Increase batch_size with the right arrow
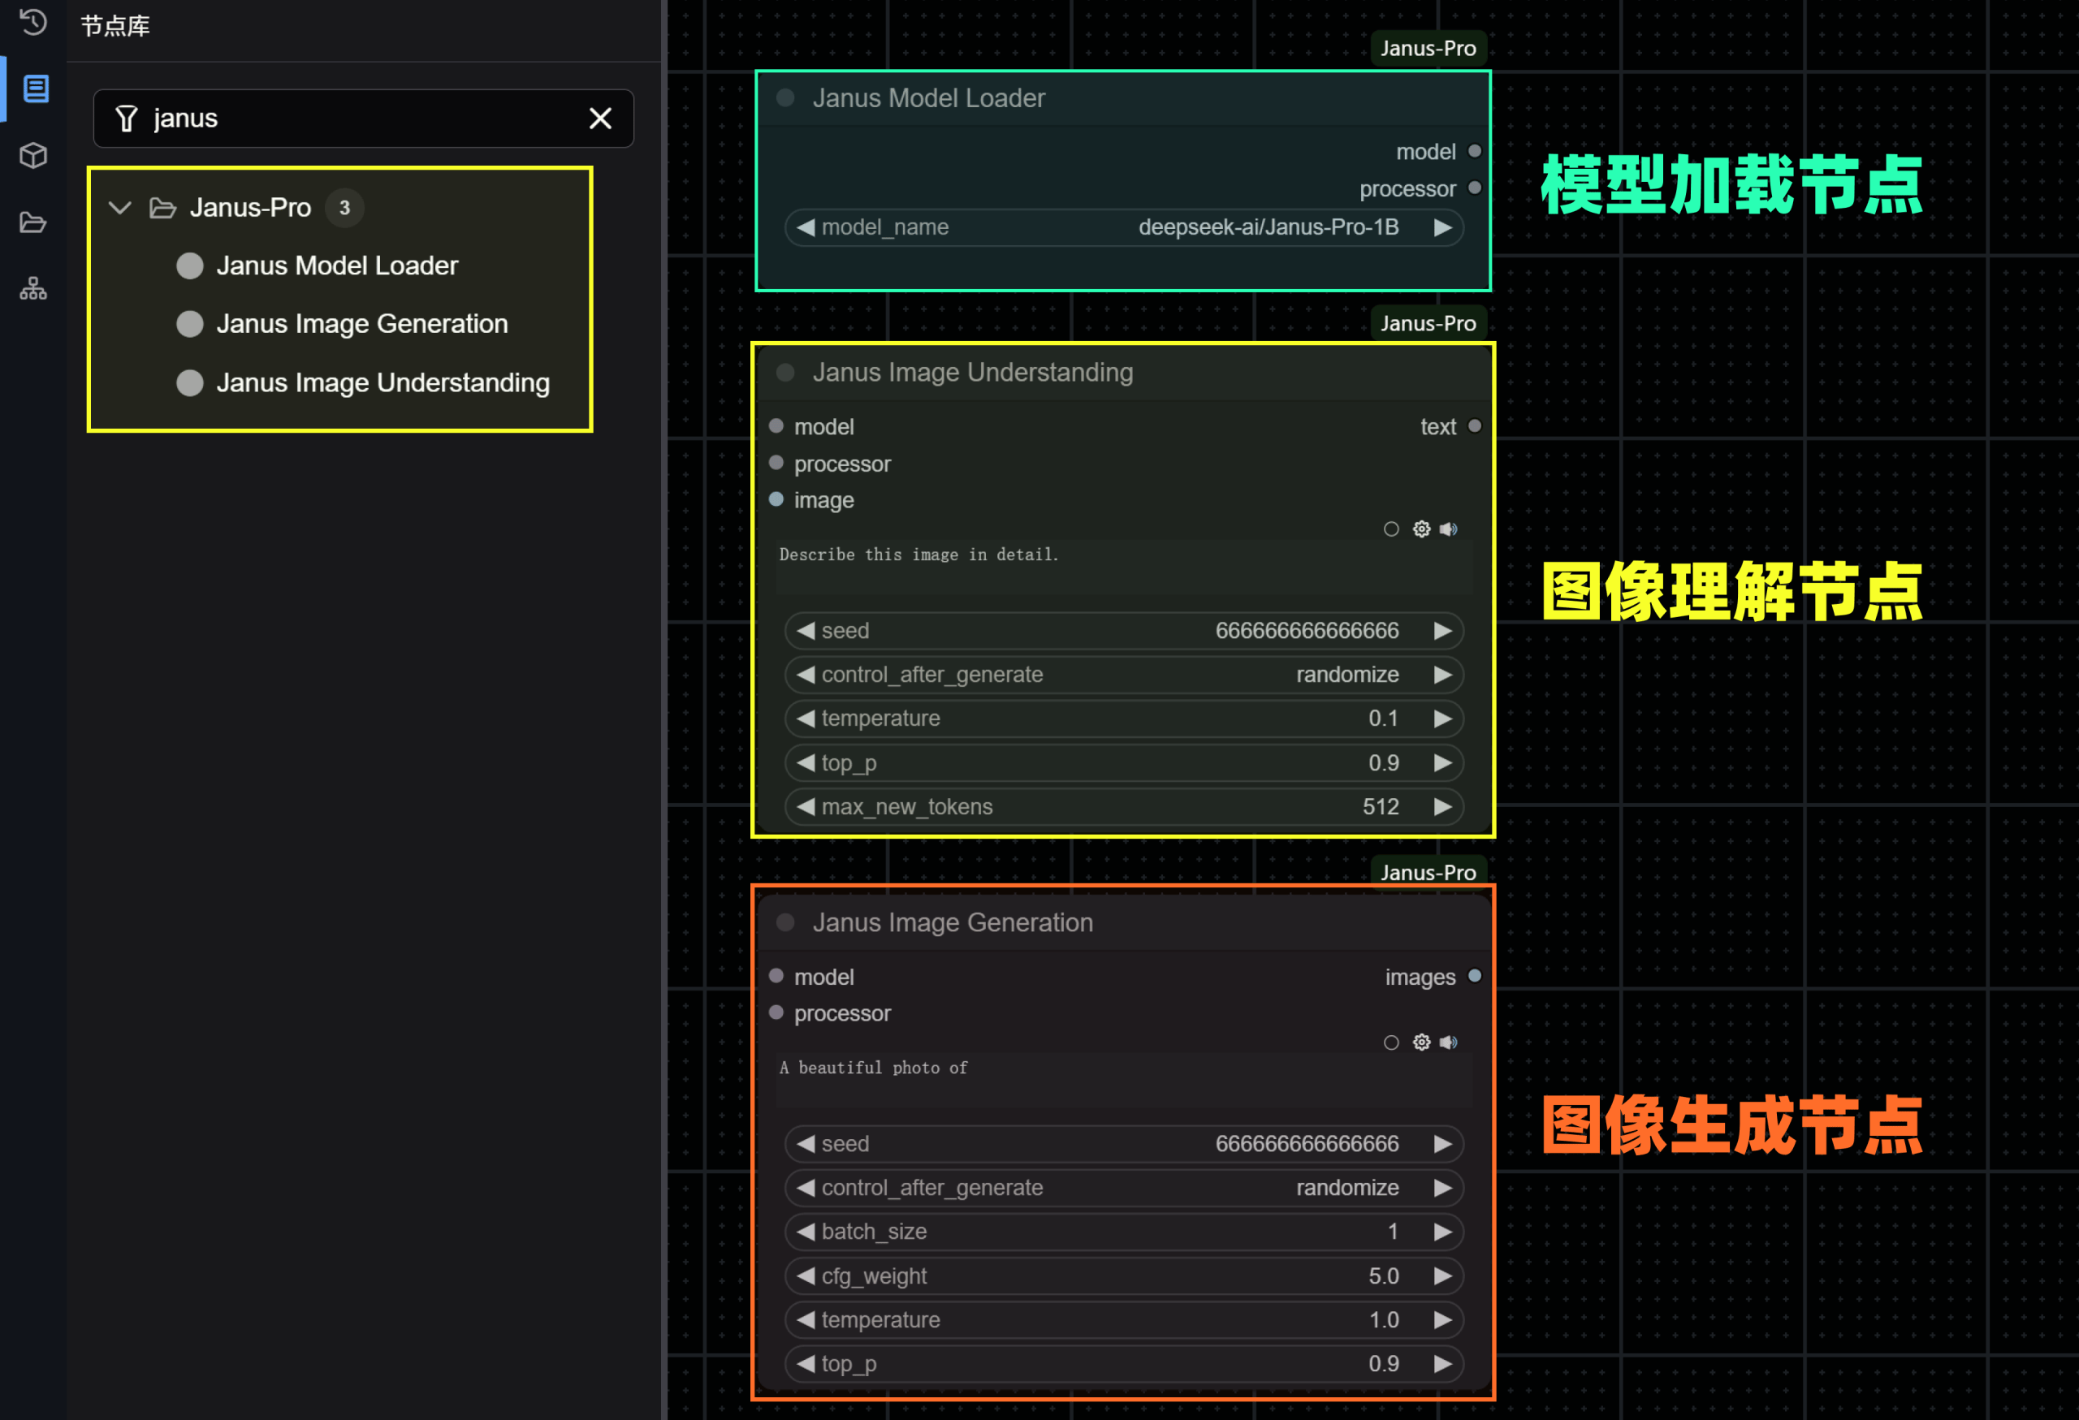The height and width of the screenshot is (1420, 2079). tap(1443, 1232)
